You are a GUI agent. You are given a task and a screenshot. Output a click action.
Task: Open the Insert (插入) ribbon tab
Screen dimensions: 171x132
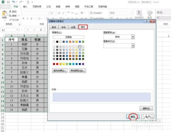coord(25,7)
